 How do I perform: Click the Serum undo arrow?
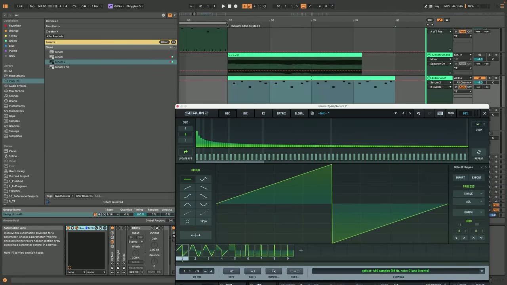tap(418, 113)
